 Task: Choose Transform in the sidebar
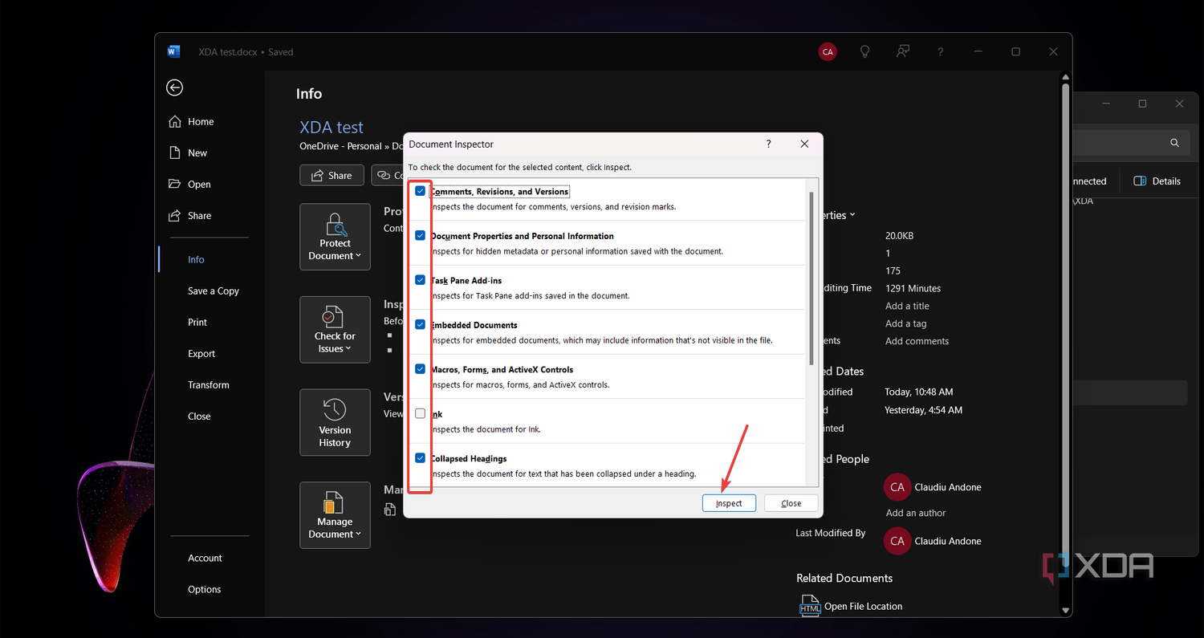pos(209,385)
